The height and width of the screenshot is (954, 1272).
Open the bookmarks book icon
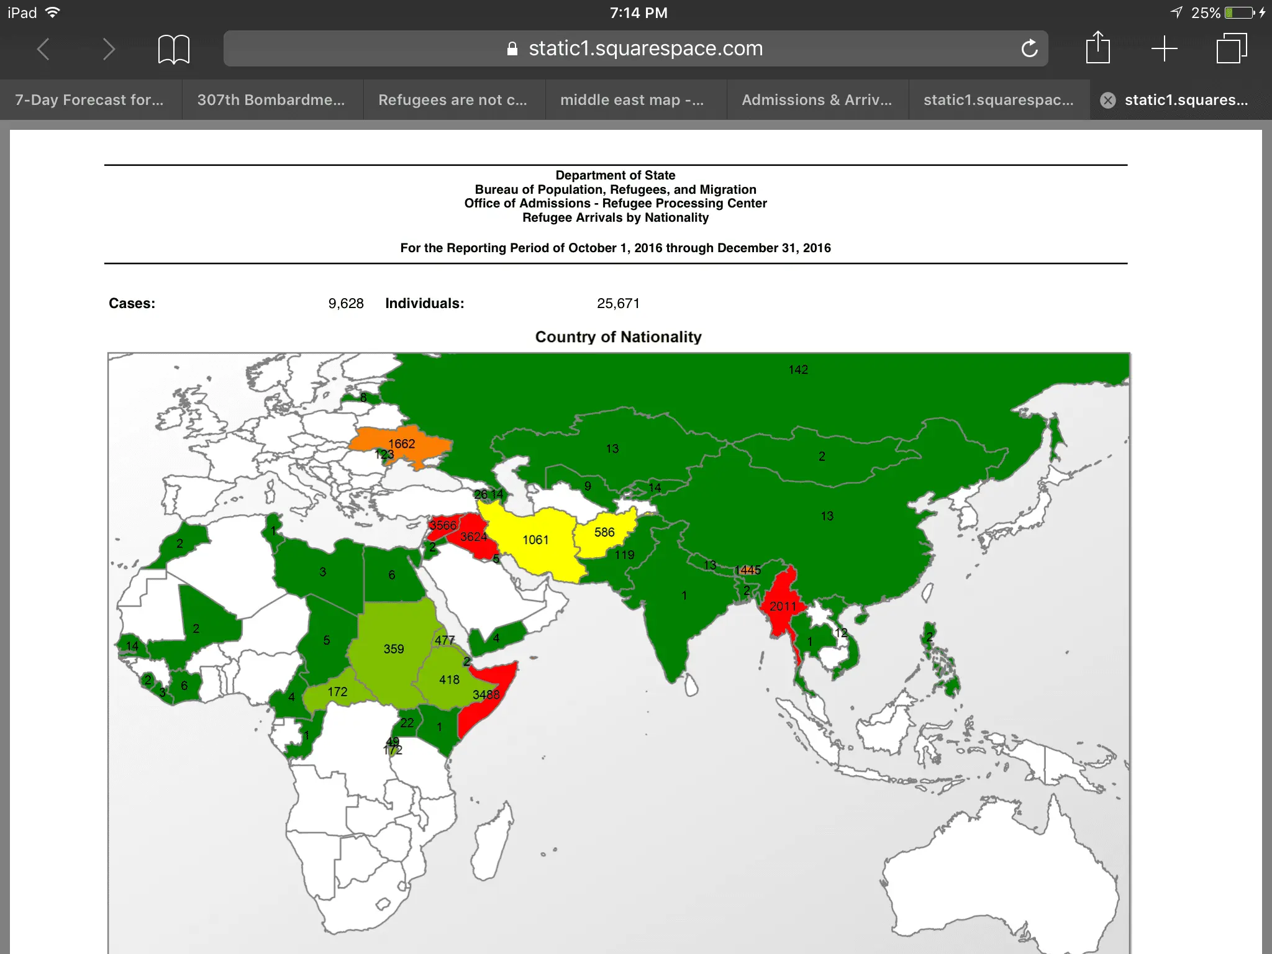(x=174, y=48)
